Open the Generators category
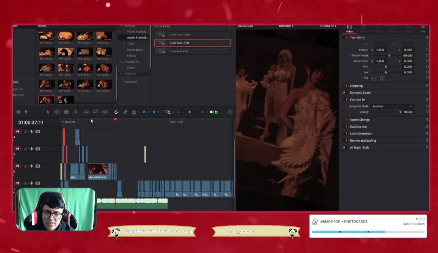This screenshot has height=253, width=438. coord(135,50)
